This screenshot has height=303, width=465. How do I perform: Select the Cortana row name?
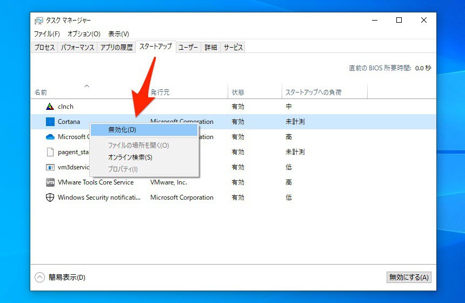point(69,122)
